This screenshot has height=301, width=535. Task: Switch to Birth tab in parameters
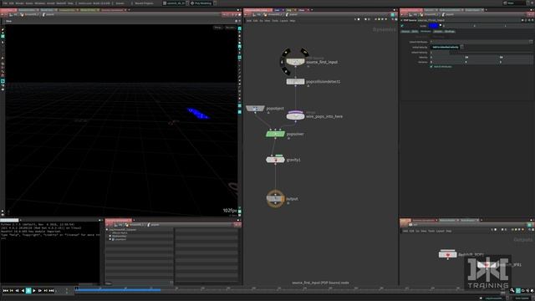(x=415, y=32)
